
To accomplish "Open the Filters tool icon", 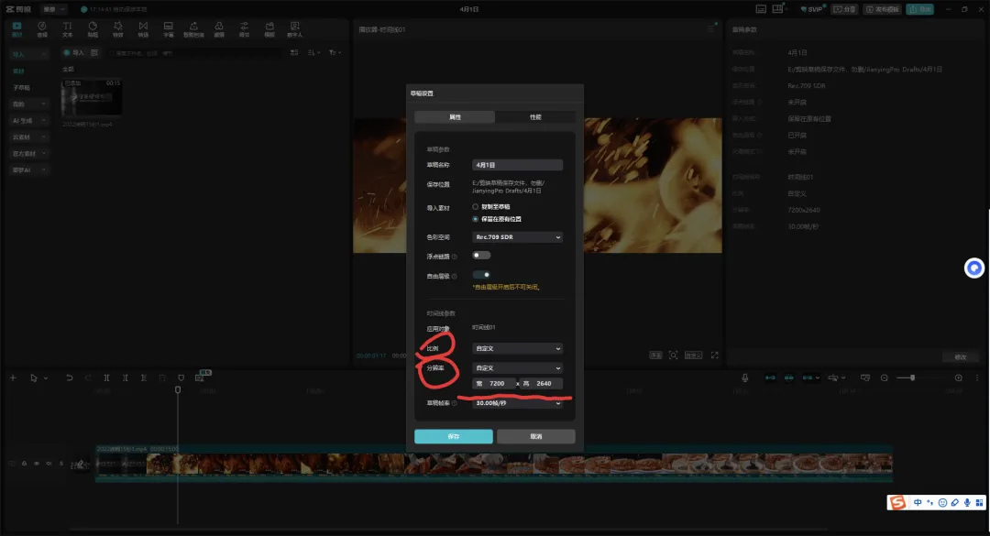I will pos(219,29).
